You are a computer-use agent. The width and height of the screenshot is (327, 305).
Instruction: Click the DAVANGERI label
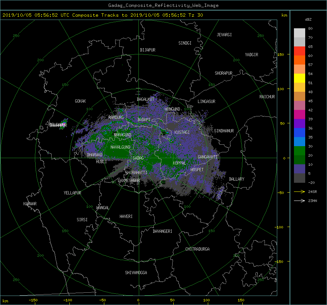click(162, 231)
